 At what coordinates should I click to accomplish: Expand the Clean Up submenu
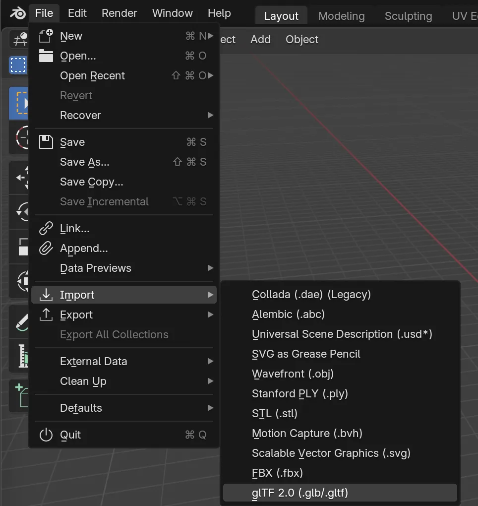click(210, 381)
